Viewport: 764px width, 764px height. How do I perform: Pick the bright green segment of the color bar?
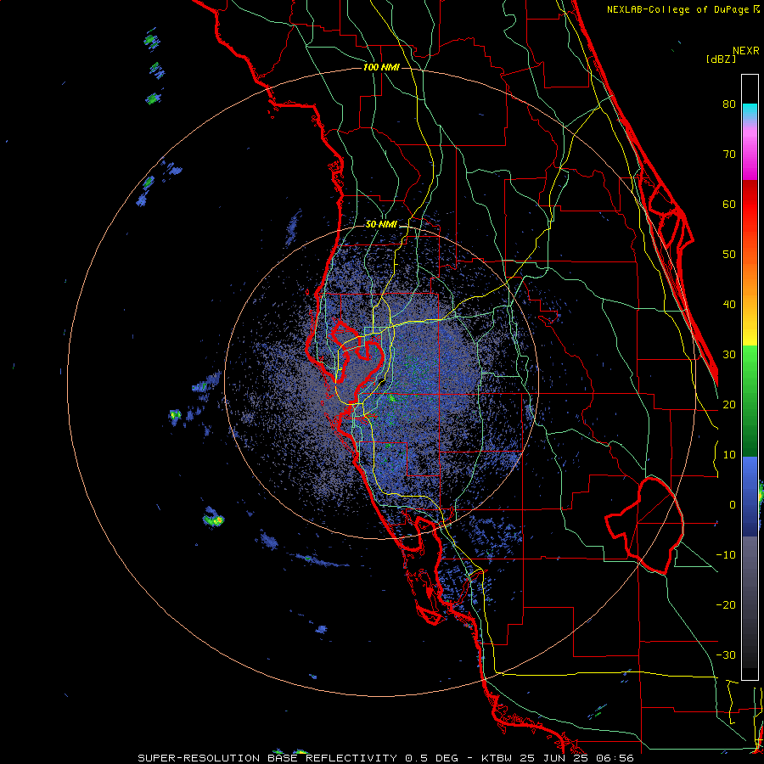coord(750,365)
